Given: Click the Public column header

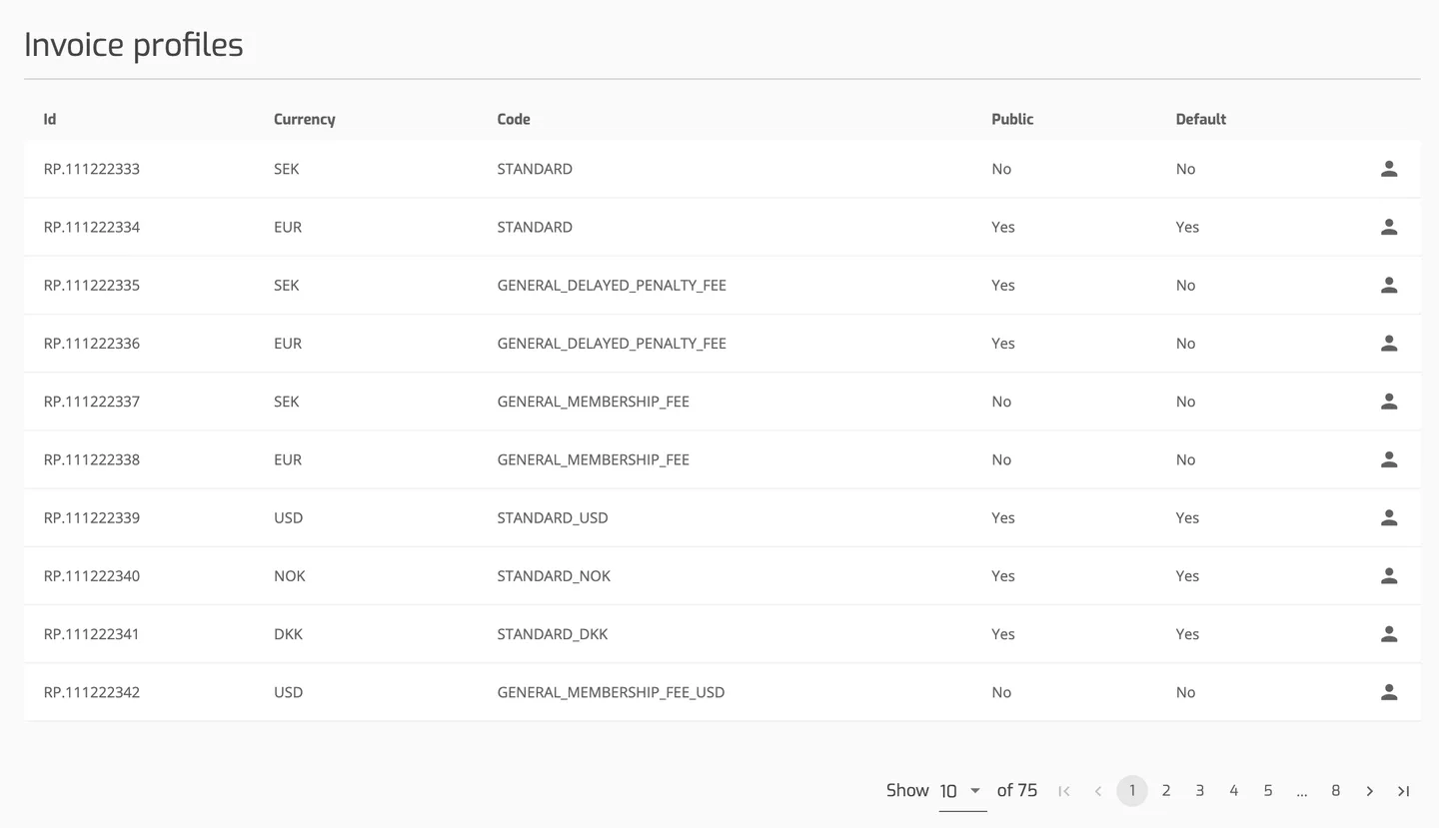Looking at the screenshot, I should [x=1012, y=119].
